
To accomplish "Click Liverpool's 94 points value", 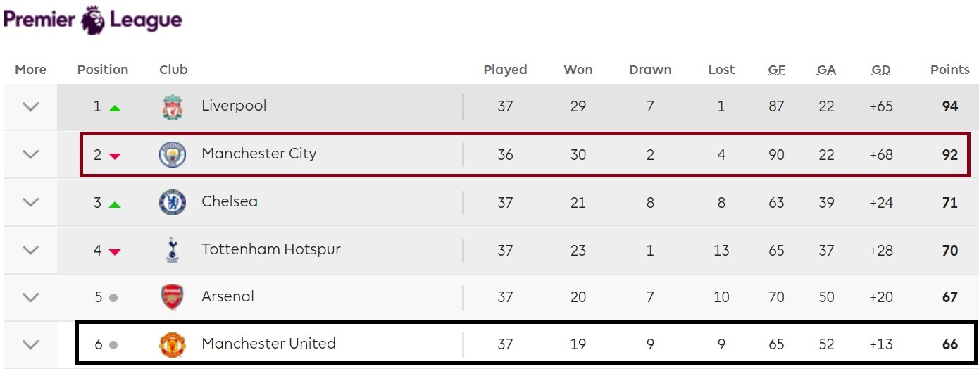I will [x=949, y=106].
